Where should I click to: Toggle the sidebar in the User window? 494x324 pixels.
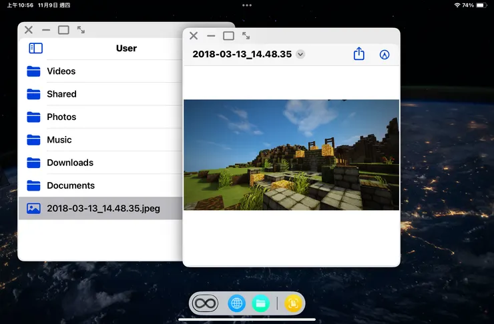35,48
